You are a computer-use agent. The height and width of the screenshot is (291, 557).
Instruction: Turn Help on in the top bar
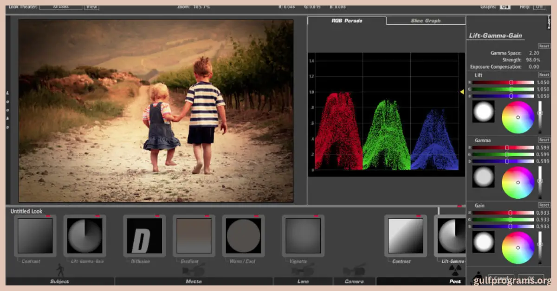[538, 7]
